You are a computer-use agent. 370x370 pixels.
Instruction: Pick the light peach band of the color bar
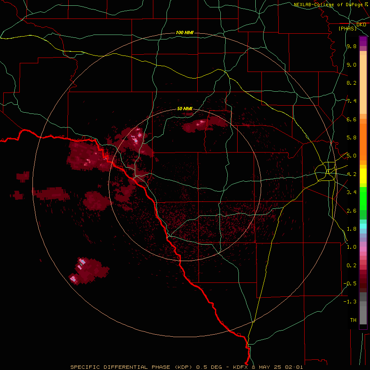(x=363, y=84)
